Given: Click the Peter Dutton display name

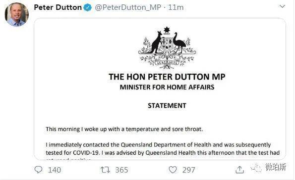Looking at the screenshot, I should [x=58, y=7].
